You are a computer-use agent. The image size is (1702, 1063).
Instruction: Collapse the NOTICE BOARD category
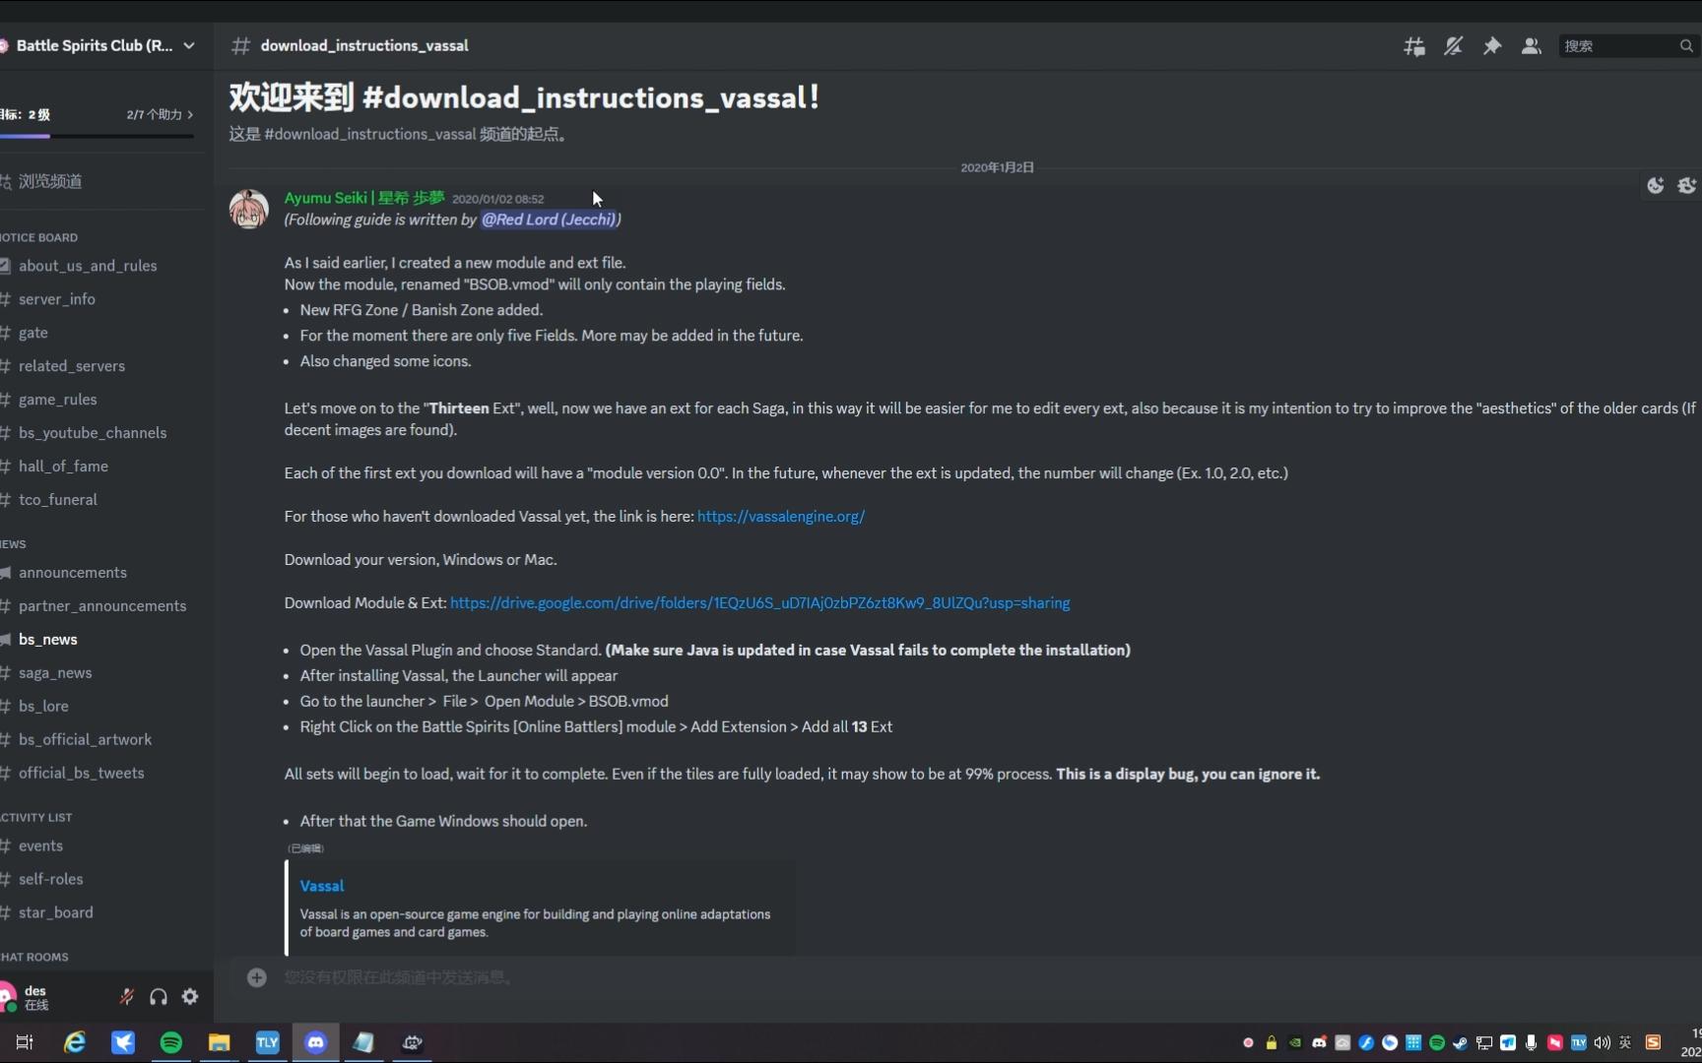[39, 237]
